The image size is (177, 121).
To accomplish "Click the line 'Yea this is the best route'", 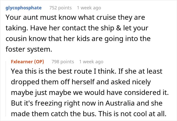I will pos(86,71).
